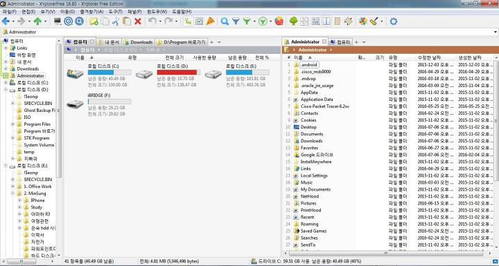This screenshot has width=499, height=266.
Task: Add a new tab in left pane
Action: 211,42
